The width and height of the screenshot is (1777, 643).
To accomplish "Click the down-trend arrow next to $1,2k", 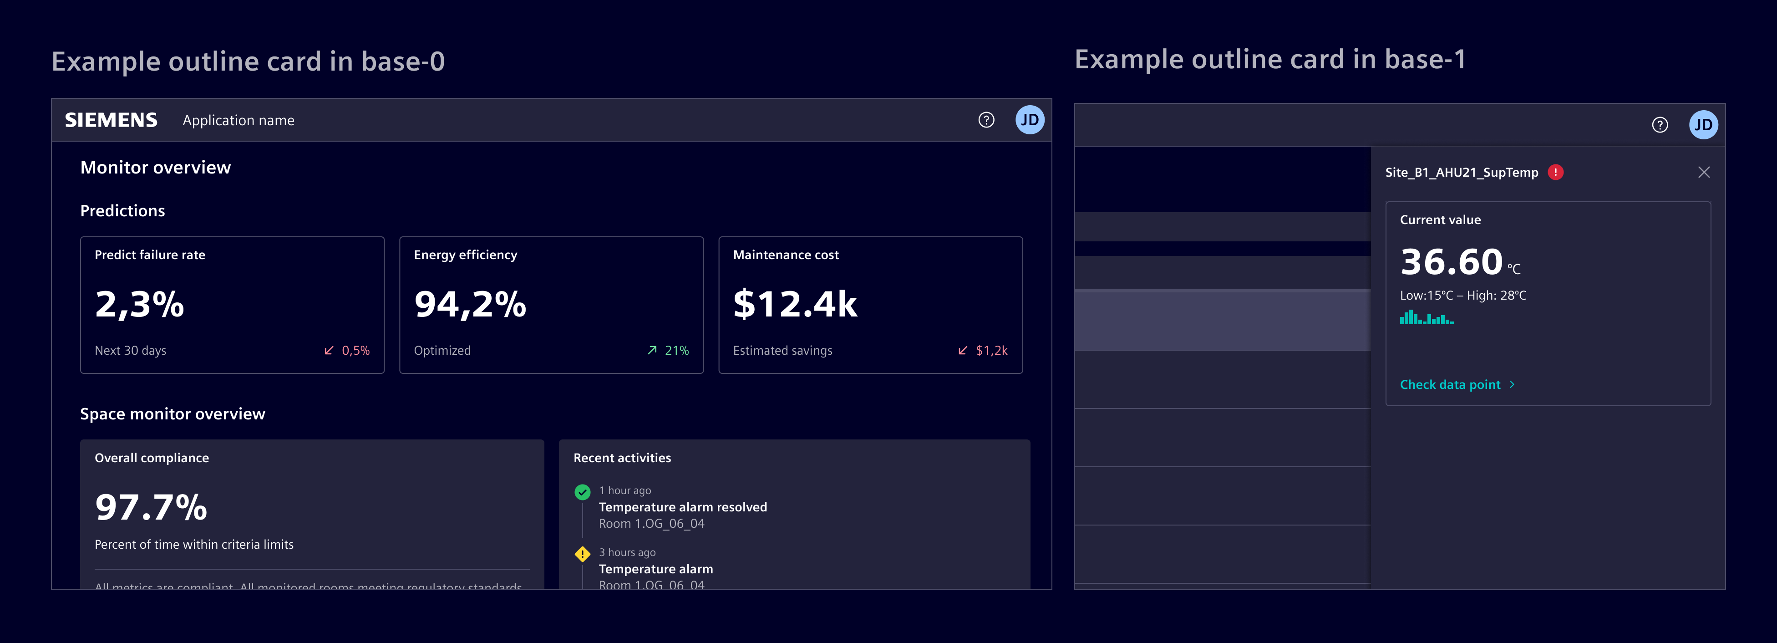I will [x=962, y=351].
